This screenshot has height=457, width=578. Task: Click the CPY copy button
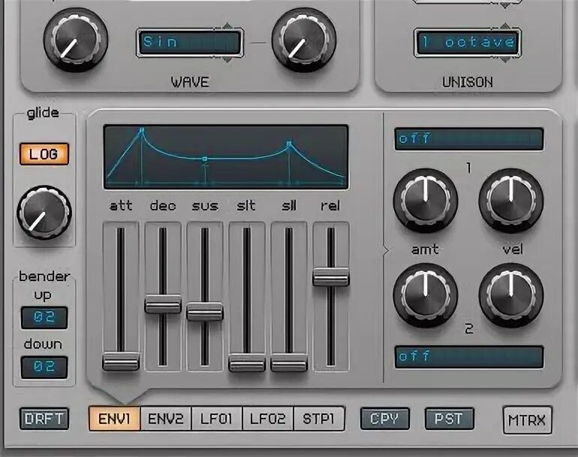(x=385, y=419)
